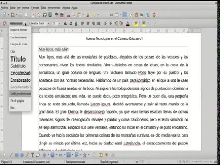Toggle Align Left

click(82, 23)
